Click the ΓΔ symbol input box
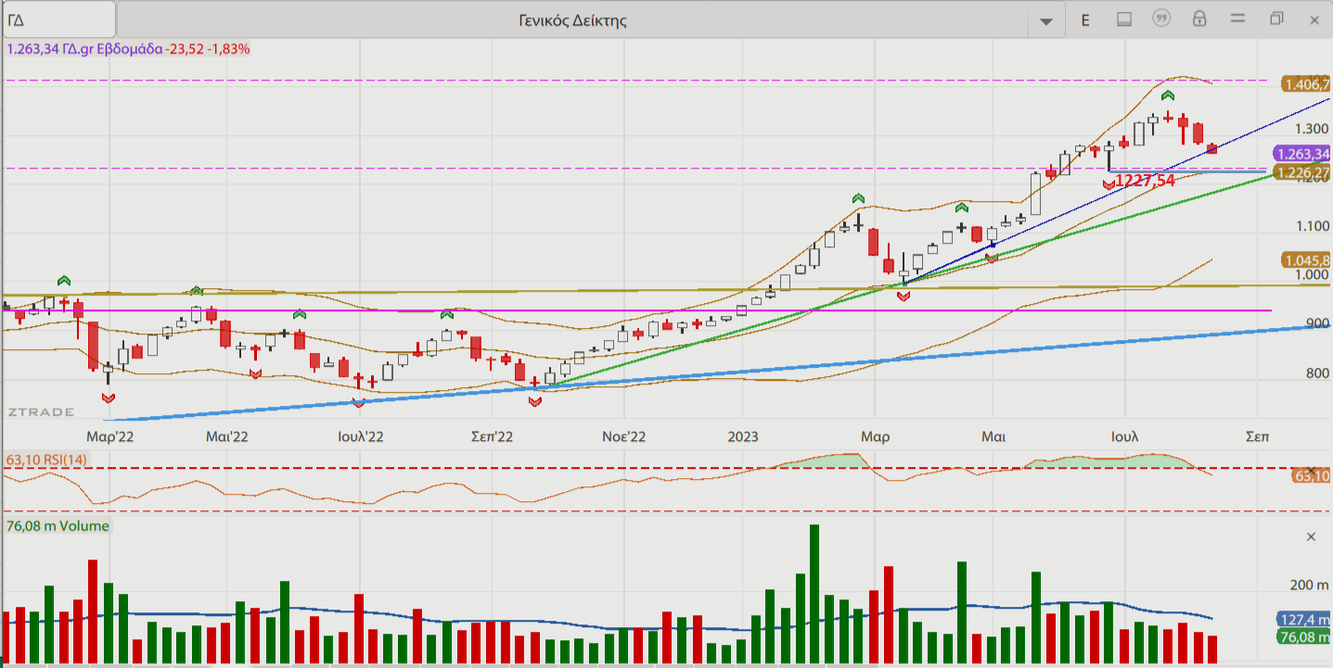1333x668 pixels. point(58,19)
